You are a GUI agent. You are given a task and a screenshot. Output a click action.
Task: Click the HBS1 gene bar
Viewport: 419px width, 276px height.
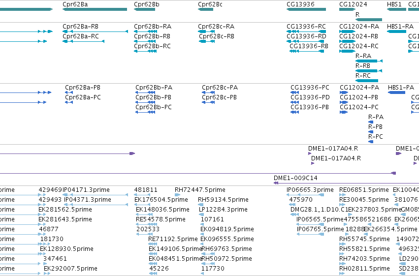[x=396, y=9]
